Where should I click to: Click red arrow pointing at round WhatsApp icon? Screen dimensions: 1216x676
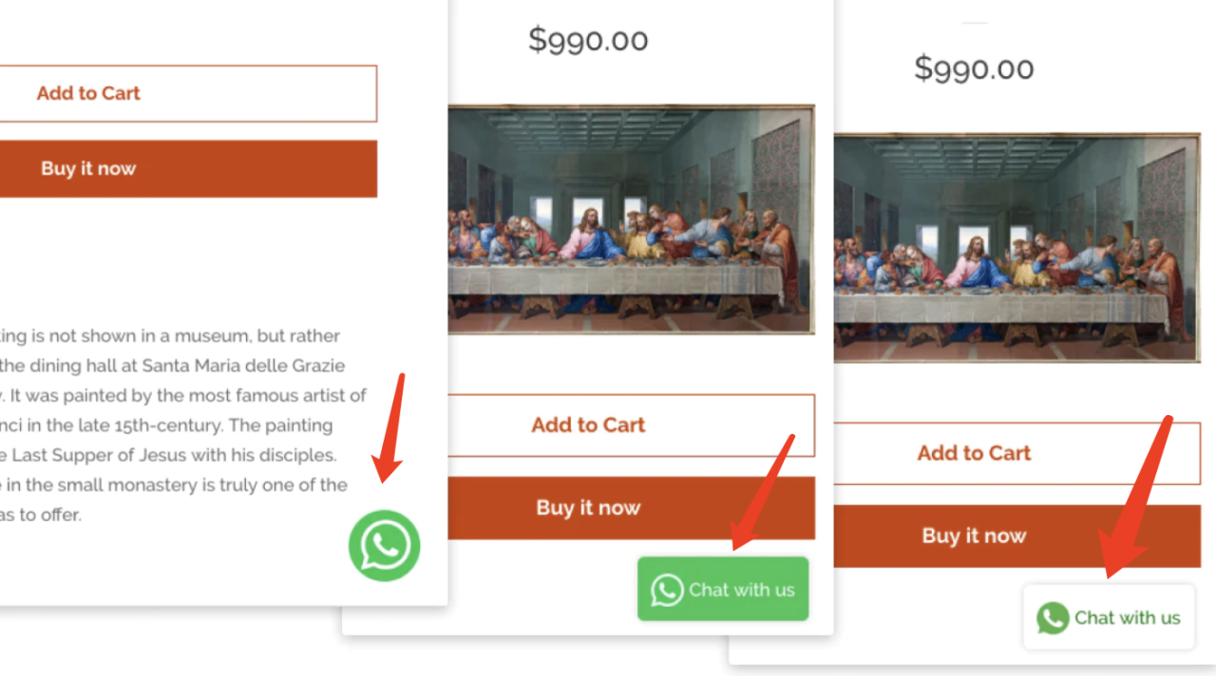pyautogui.click(x=389, y=426)
